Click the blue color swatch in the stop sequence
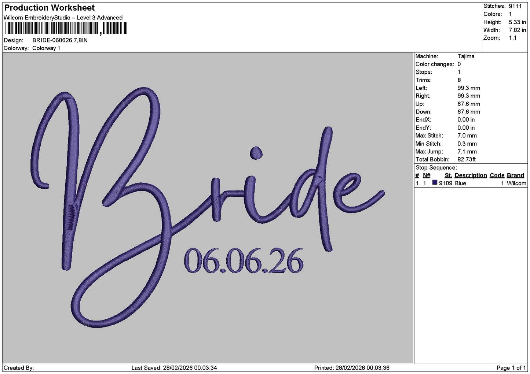530x374 pixels. pyautogui.click(x=435, y=183)
